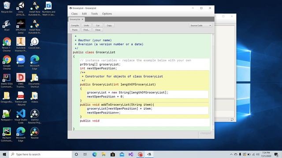Close the GroceryList tab with its X
Viewport: 282px width, 158px height.
coord(82,19)
